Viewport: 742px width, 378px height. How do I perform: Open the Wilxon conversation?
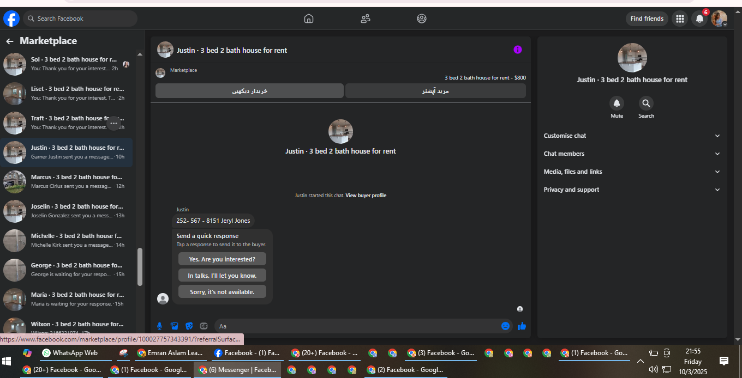click(x=67, y=326)
